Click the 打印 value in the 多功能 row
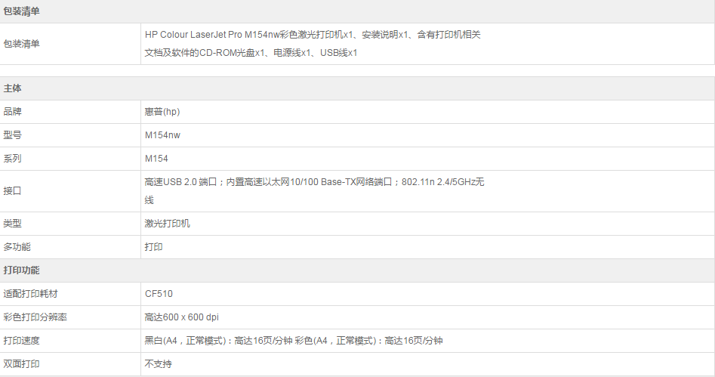Viewport: 715px width, 377px height. click(154, 247)
